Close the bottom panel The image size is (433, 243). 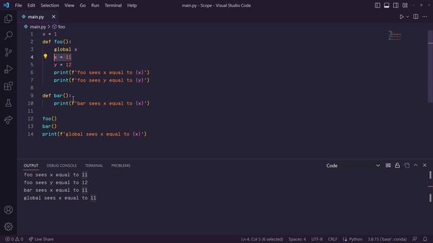[425, 165]
